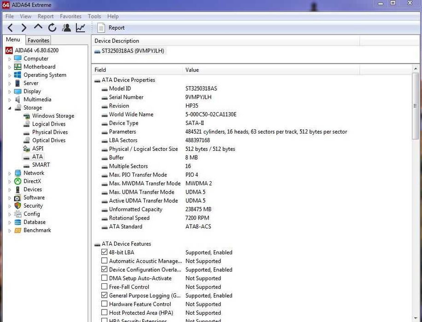
Task: Toggle Device Configuration Overlay checkbox
Action: (104, 269)
